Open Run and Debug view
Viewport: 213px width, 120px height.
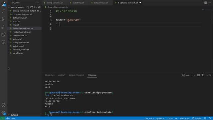(x=4, y=27)
